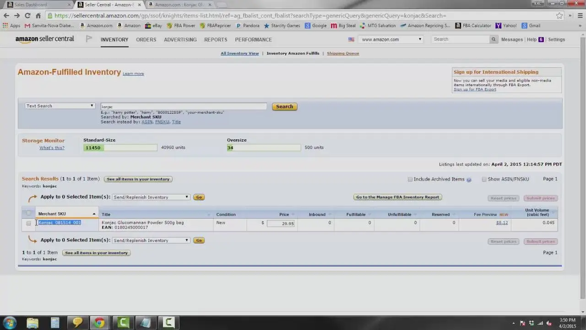This screenshot has height=330, width=586.
Task: Click the flag icon beside Seller Central logo
Action: coord(89,39)
